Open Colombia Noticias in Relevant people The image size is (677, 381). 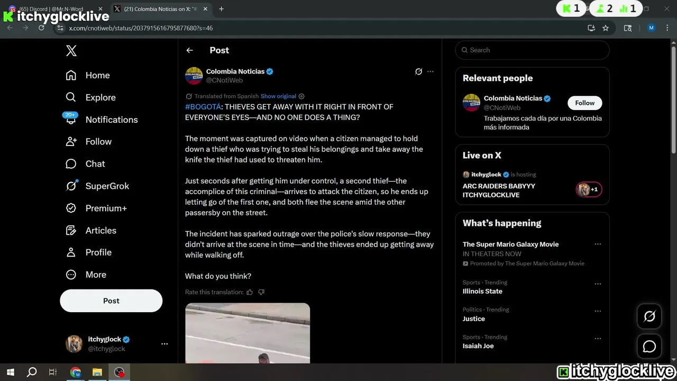[513, 98]
